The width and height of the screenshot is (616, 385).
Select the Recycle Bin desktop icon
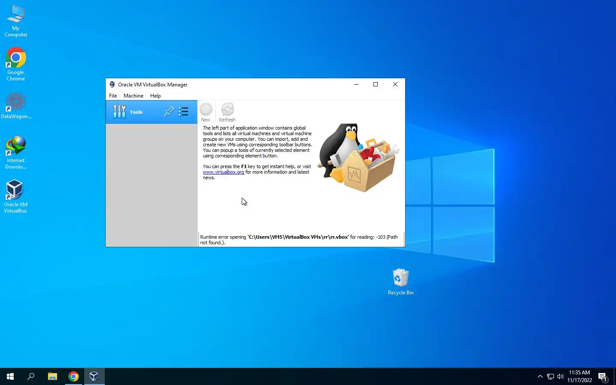coord(401,282)
